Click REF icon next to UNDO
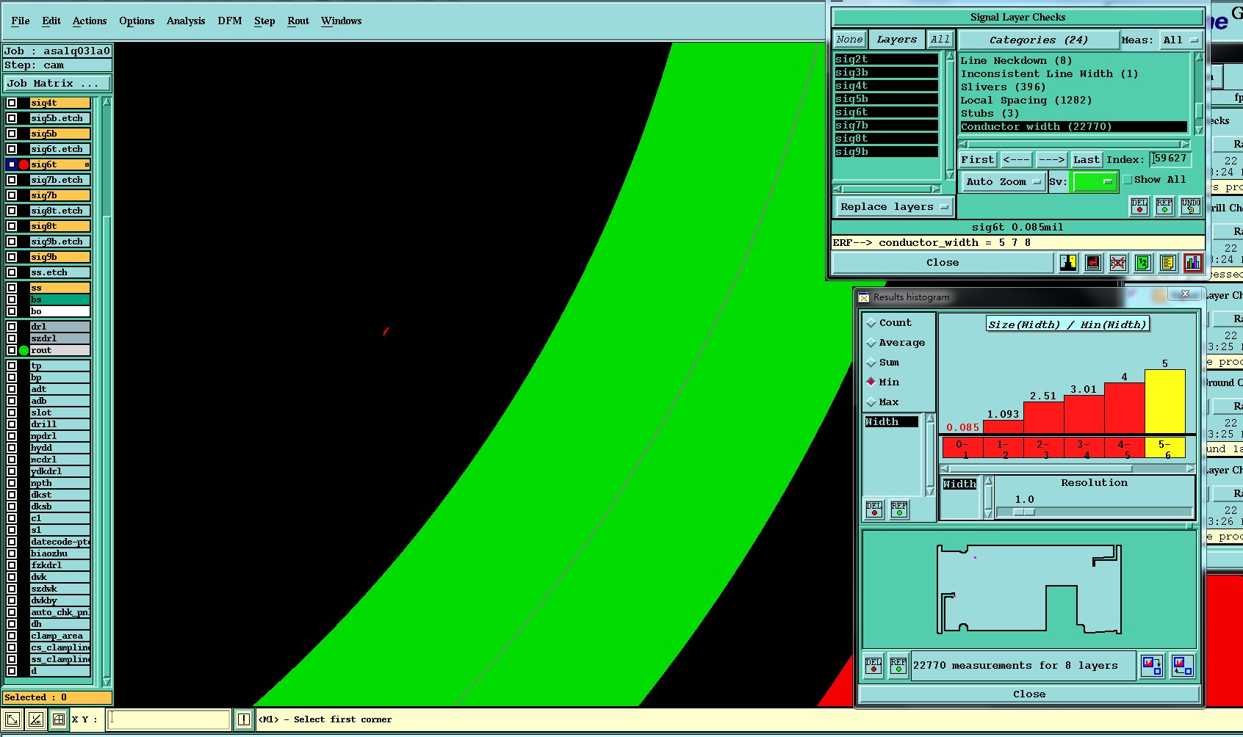This screenshot has width=1243, height=737. [x=1164, y=206]
